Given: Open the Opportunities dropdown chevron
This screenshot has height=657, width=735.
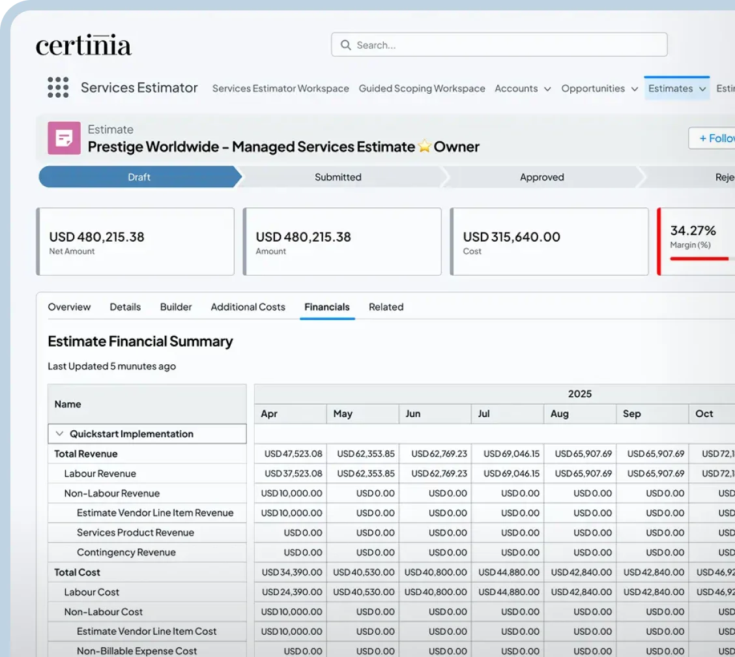Looking at the screenshot, I should (x=634, y=89).
